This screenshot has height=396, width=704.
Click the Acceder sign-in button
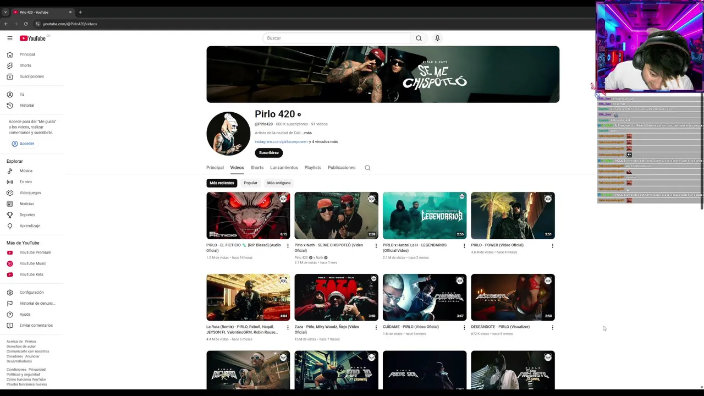[23, 144]
